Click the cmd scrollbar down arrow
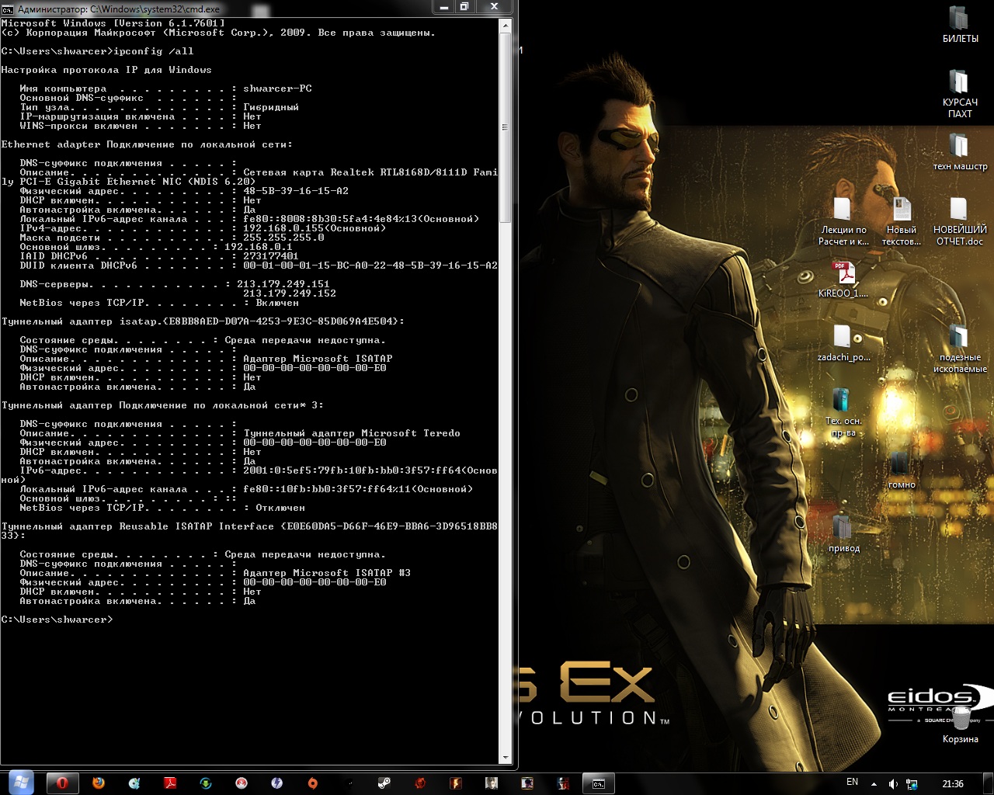Viewport: 994px width, 795px height. click(x=506, y=758)
